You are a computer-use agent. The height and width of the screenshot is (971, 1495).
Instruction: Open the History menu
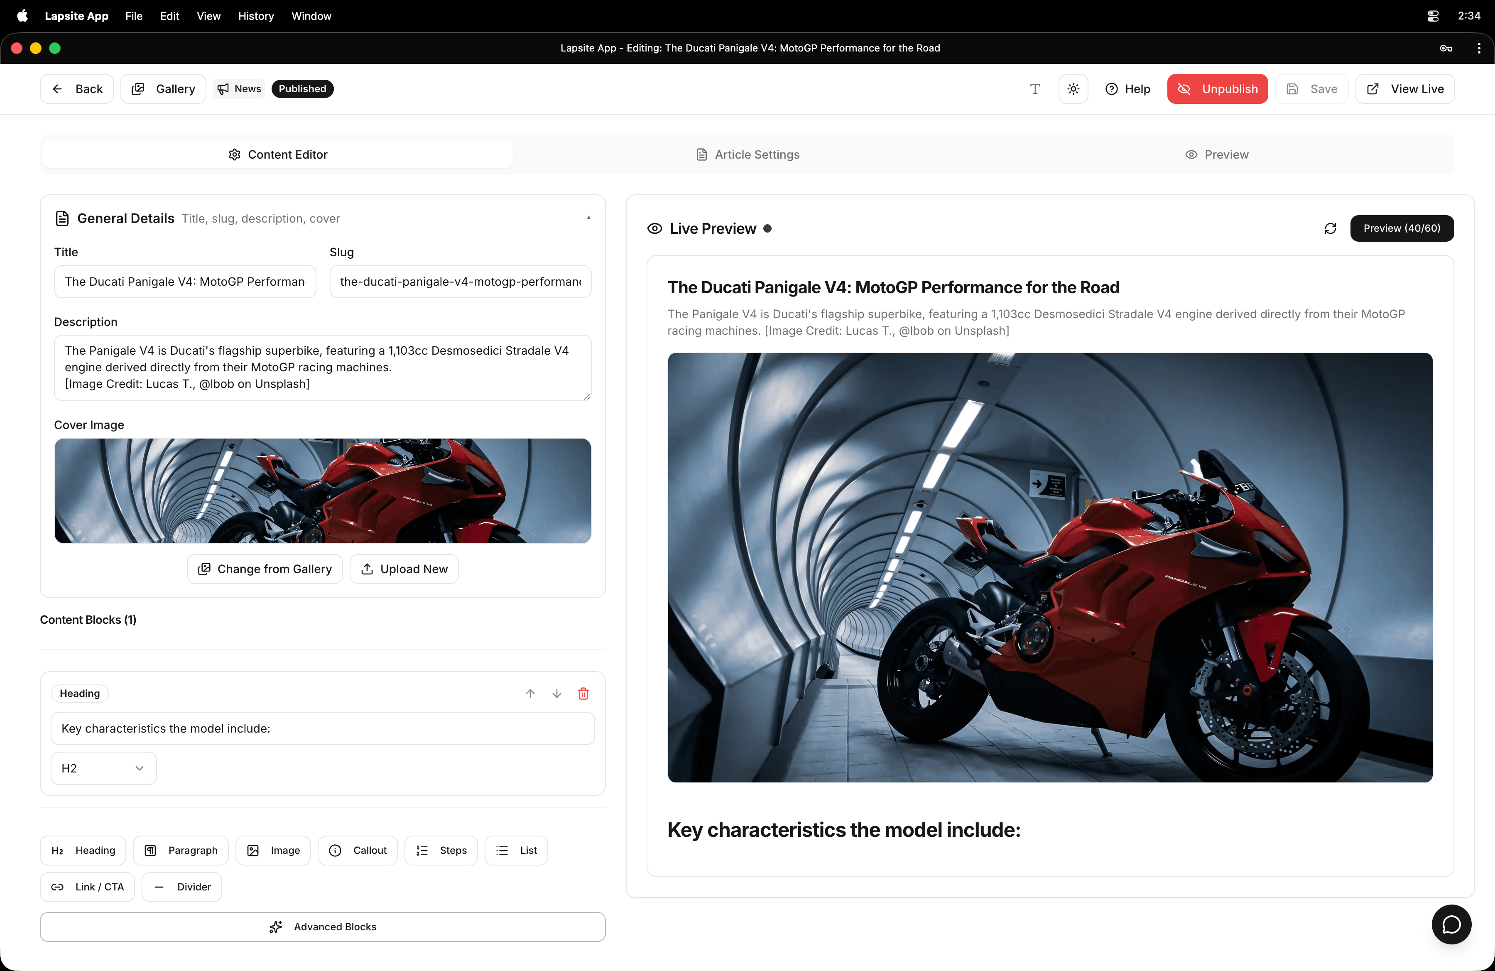click(256, 16)
